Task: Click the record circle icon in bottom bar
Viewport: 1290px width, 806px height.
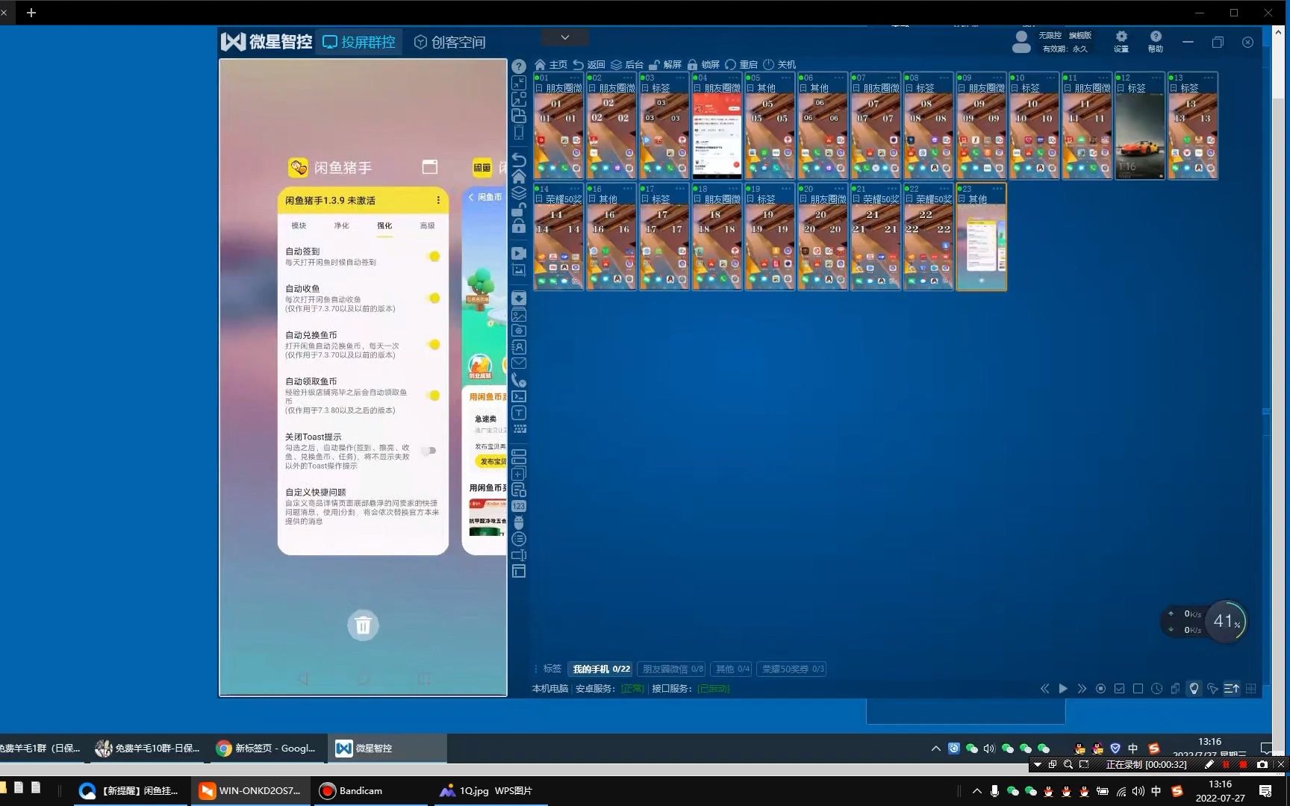Action: coord(1100,689)
